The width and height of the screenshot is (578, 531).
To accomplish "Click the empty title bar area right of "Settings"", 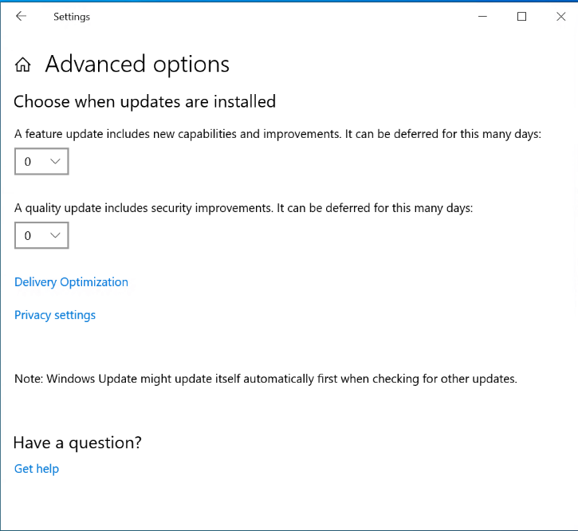I will click(x=279, y=17).
